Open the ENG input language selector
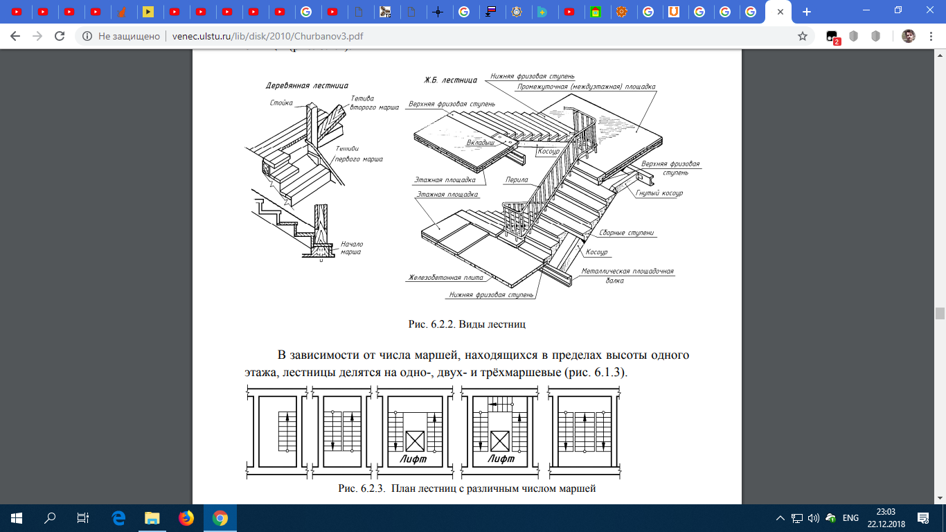Image resolution: width=946 pixels, height=532 pixels. click(851, 517)
